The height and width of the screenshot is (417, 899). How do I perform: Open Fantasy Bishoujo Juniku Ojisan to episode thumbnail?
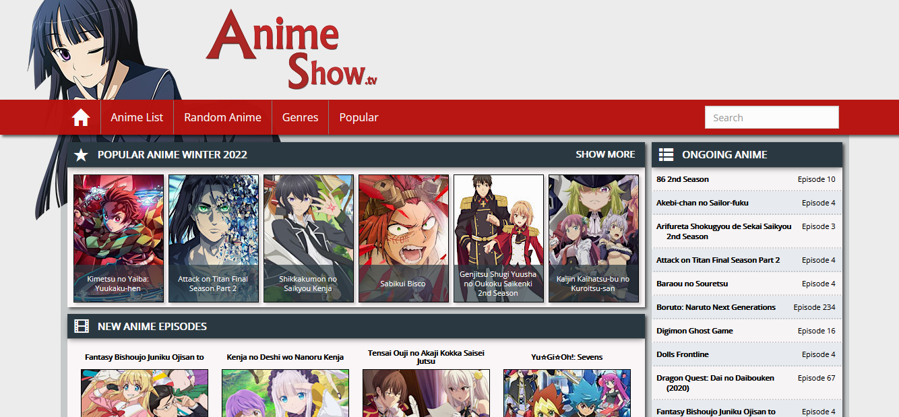pyautogui.click(x=144, y=393)
